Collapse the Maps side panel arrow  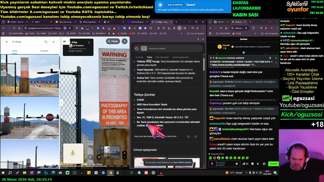click(x=61, y=103)
